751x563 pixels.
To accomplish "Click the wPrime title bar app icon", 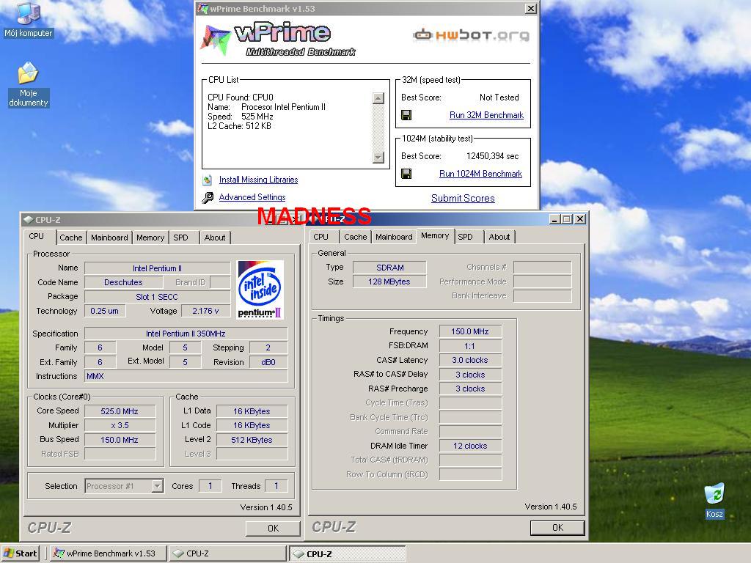I will [x=203, y=8].
